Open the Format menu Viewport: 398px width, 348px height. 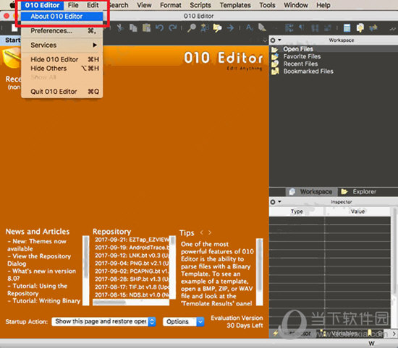[x=171, y=5]
